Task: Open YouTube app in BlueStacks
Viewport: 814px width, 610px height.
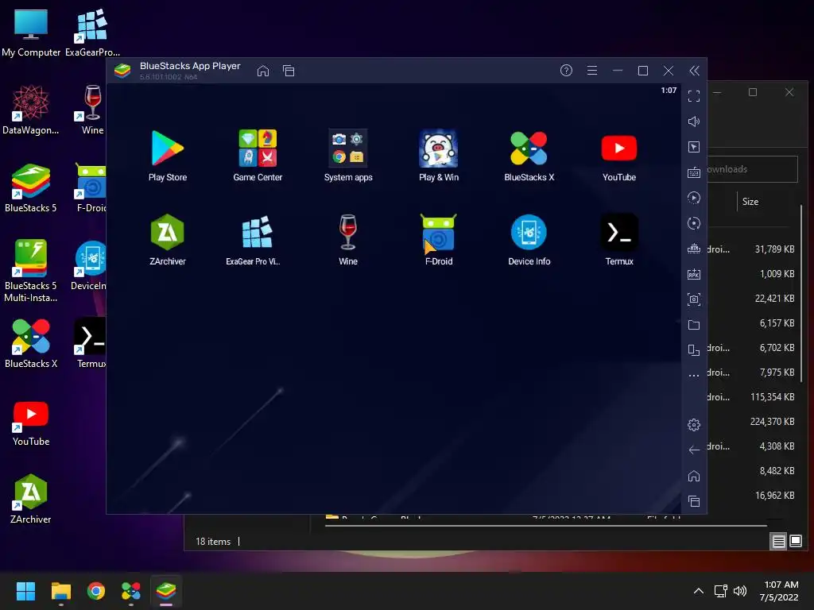Action: point(618,156)
